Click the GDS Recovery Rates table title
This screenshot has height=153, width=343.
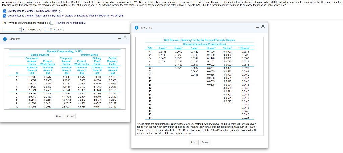199,40
